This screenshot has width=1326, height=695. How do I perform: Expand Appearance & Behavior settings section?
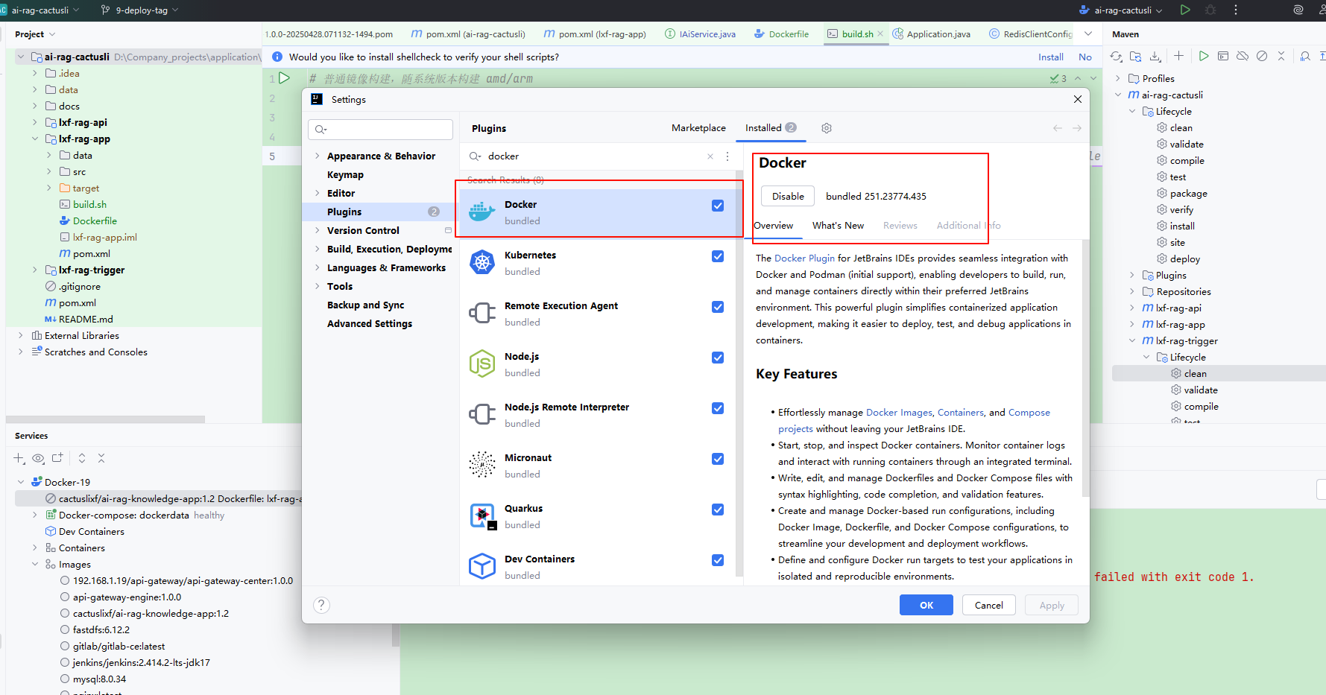(318, 156)
